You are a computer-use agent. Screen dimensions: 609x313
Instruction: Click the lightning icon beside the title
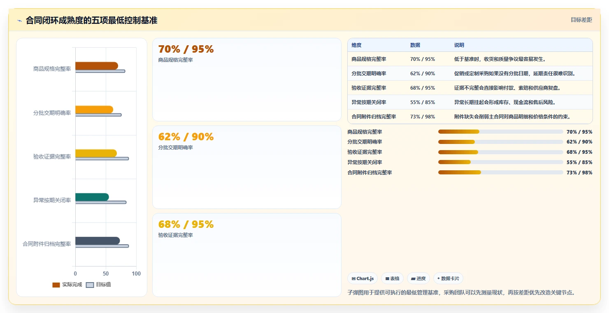(20, 21)
